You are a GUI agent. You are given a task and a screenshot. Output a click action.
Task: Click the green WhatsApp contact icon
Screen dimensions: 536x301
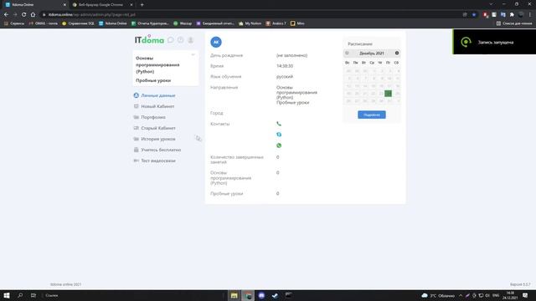[279, 145]
